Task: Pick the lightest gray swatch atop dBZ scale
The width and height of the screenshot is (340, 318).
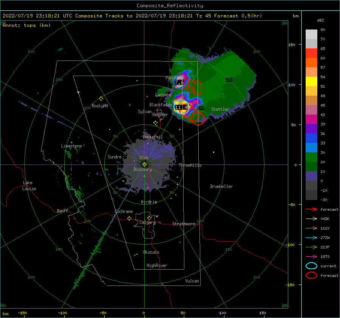Action: [x=311, y=34]
